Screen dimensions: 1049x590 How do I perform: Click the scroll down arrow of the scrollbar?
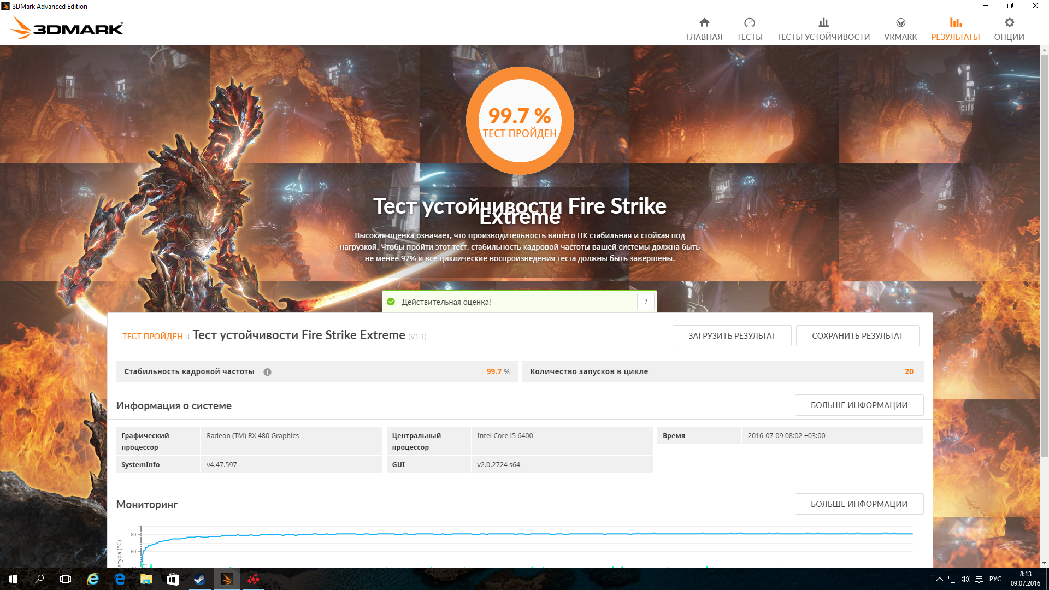(x=1044, y=563)
